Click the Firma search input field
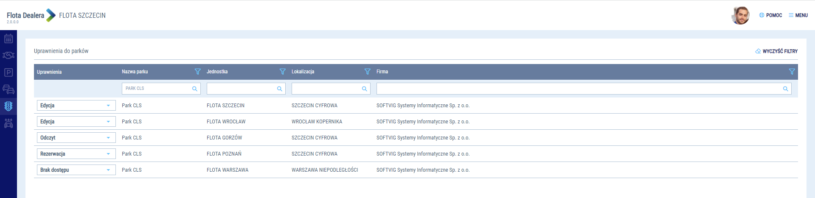Image resolution: width=815 pixels, height=198 pixels. (579, 89)
